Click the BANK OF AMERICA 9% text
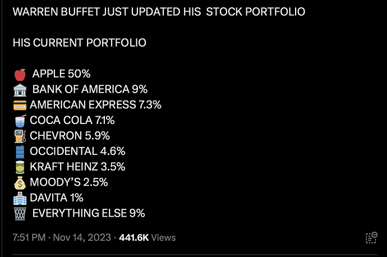 coord(90,89)
